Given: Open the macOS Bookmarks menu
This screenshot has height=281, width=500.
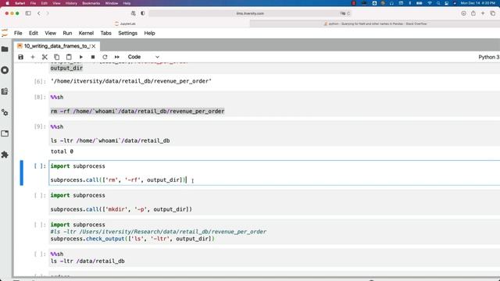Looking at the screenshot, I should (91, 3).
